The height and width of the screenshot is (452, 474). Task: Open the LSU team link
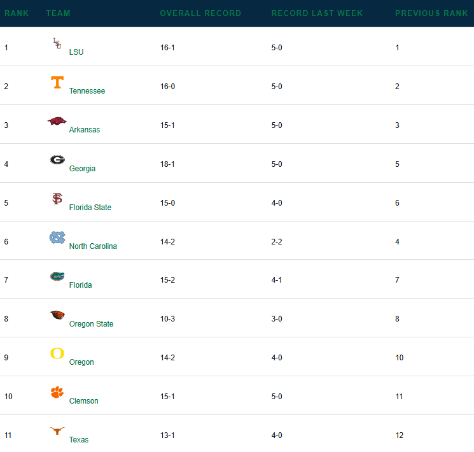tap(76, 52)
